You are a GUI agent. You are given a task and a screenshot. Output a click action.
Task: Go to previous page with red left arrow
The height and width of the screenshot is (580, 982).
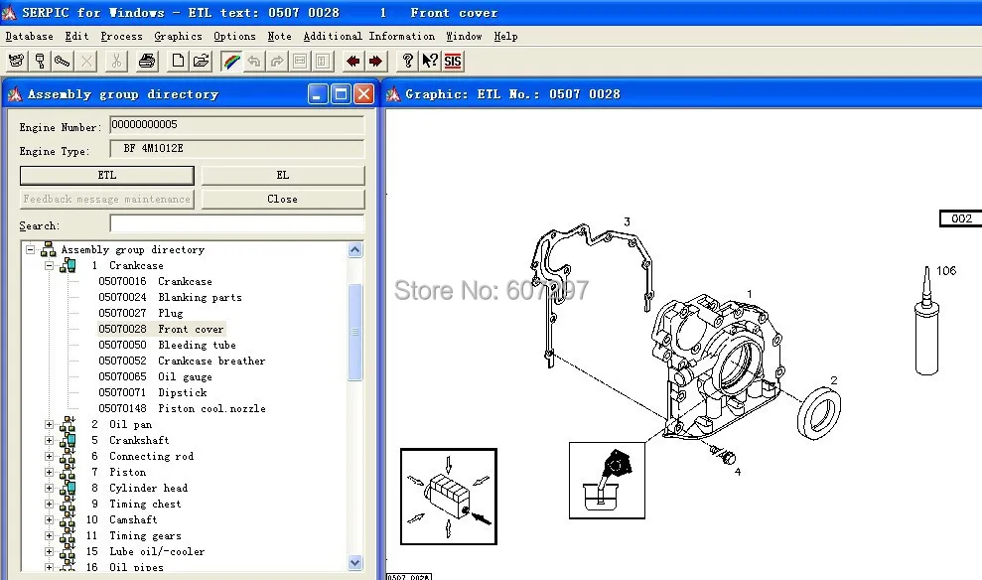[x=352, y=61]
